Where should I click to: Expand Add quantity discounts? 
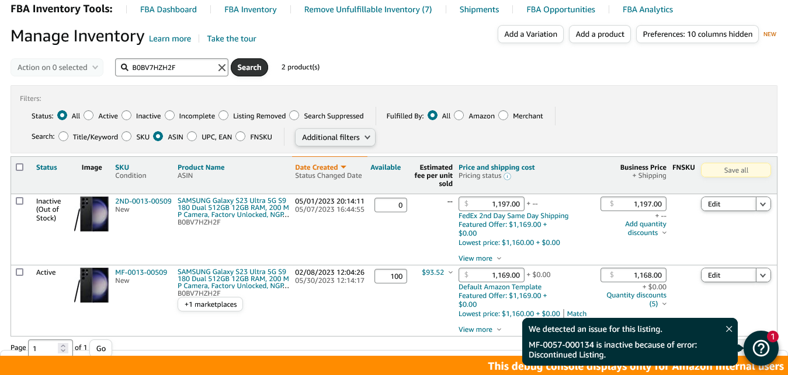tap(645, 228)
